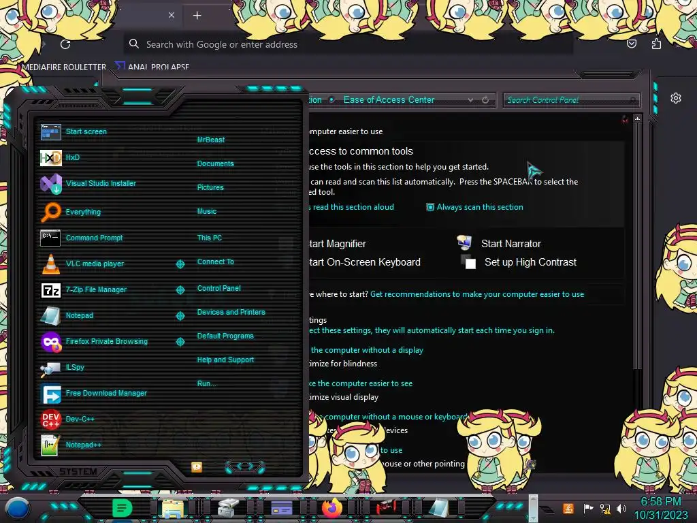Open Pictures from Start menu
Viewport: 697px width, 523px height.
pos(210,188)
